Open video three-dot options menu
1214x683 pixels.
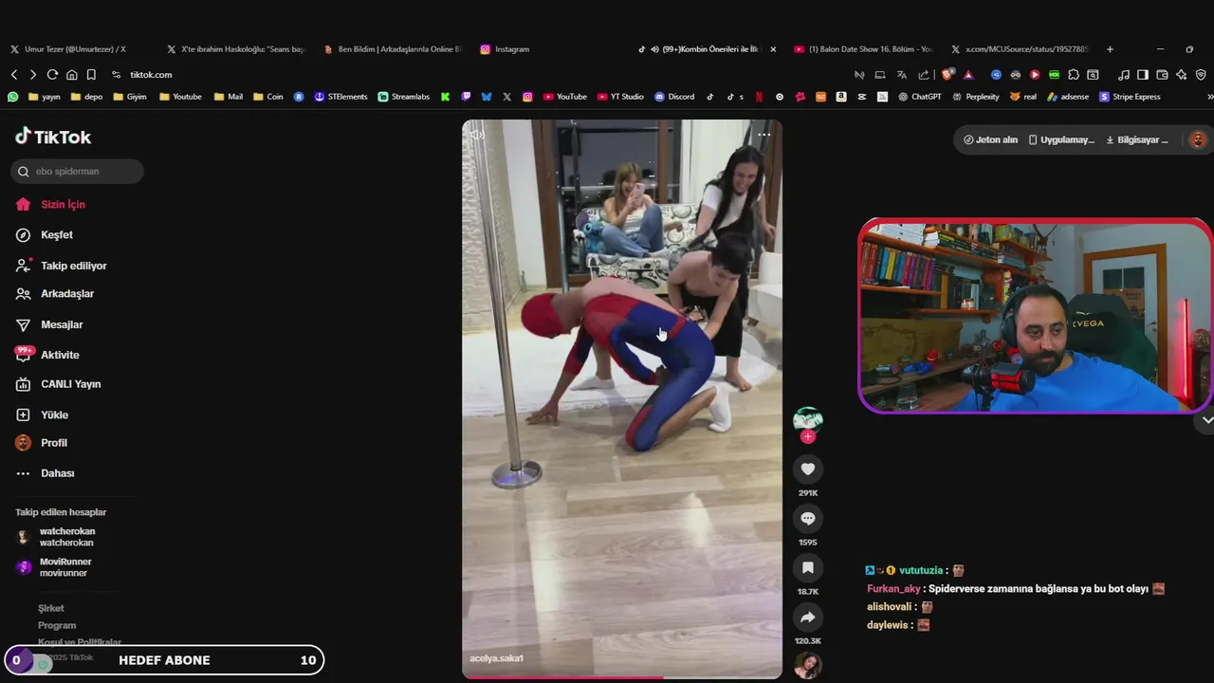point(764,135)
